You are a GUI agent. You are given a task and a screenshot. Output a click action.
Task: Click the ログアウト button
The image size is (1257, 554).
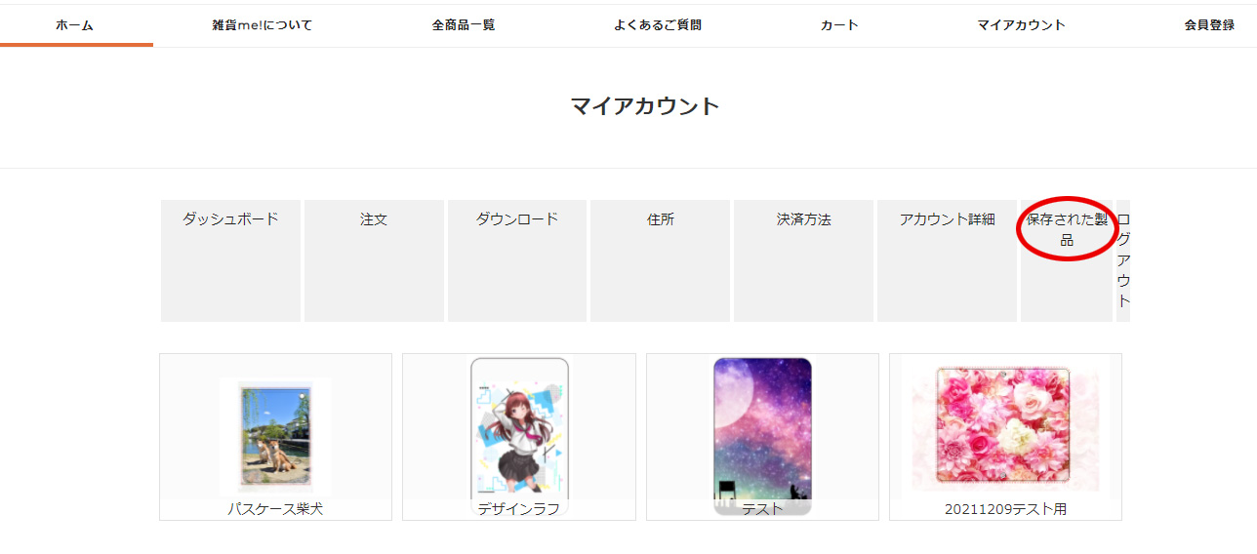1123,260
